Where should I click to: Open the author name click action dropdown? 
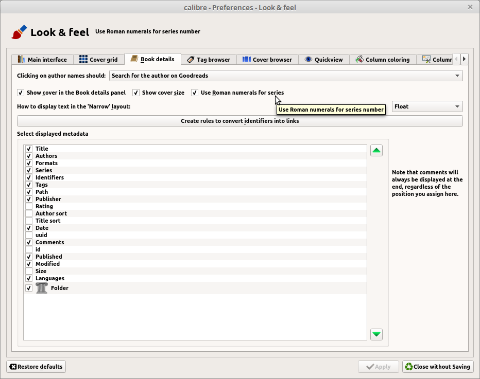(x=286, y=76)
